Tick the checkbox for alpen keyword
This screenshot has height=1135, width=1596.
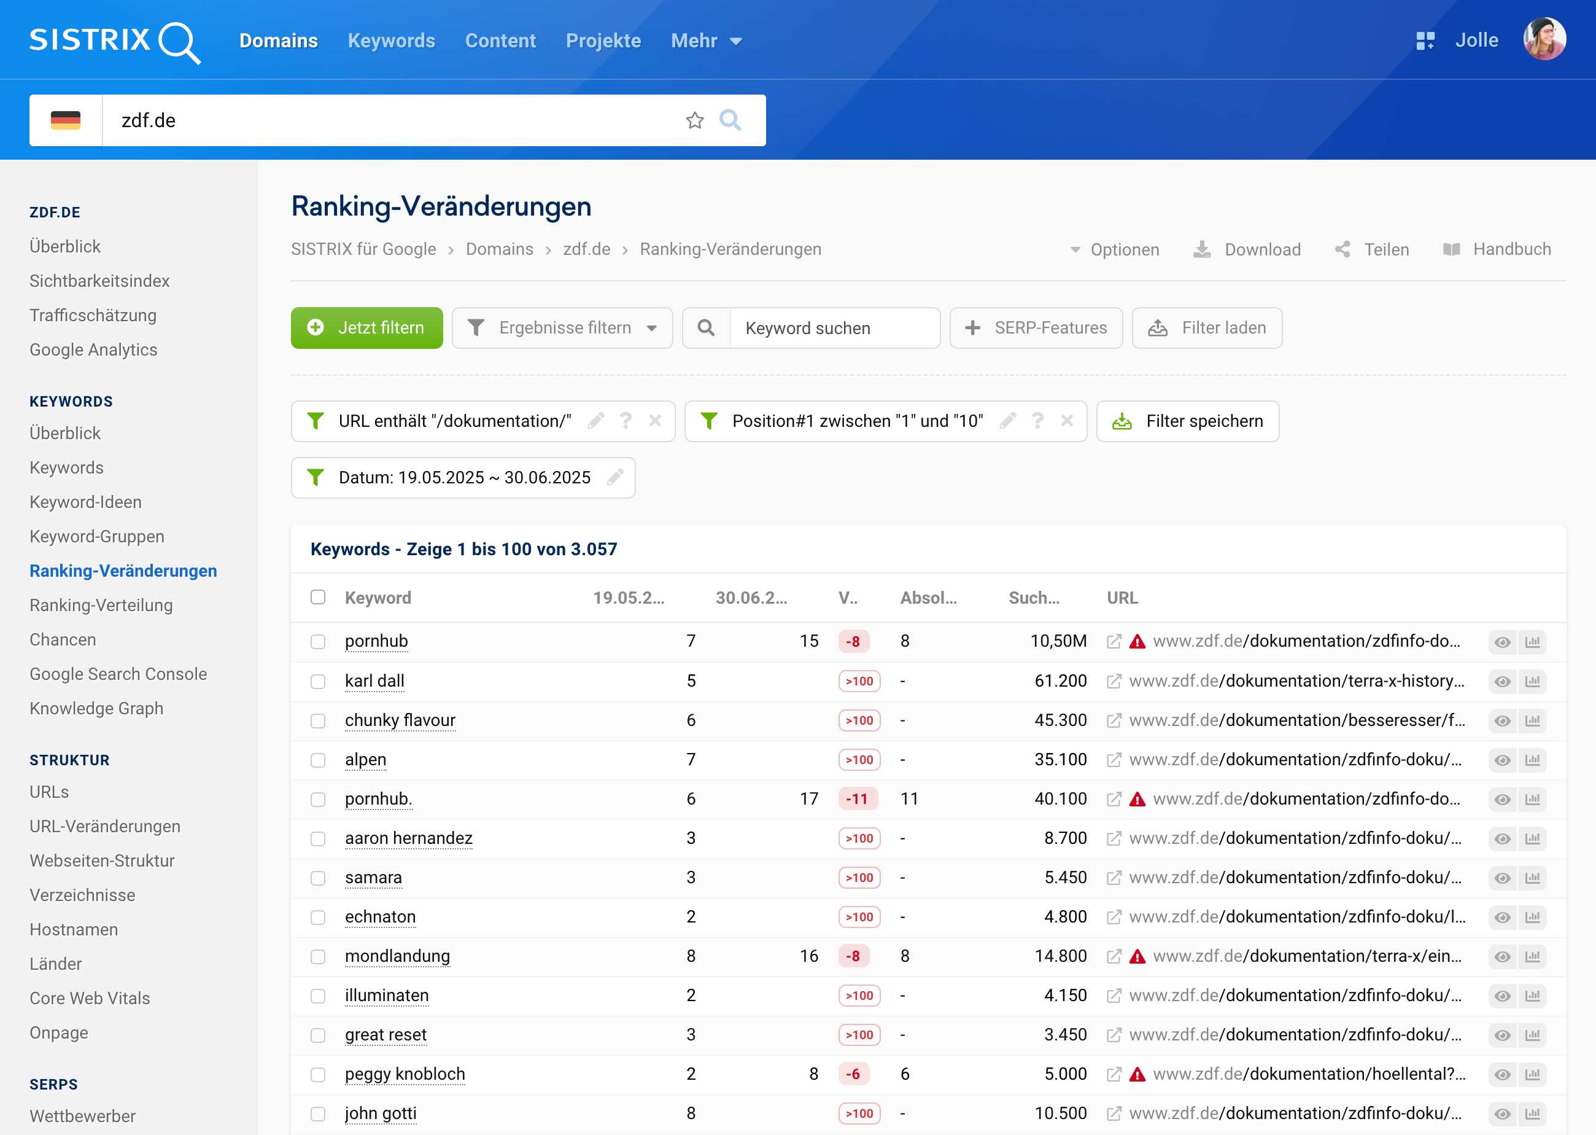click(x=318, y=760)
